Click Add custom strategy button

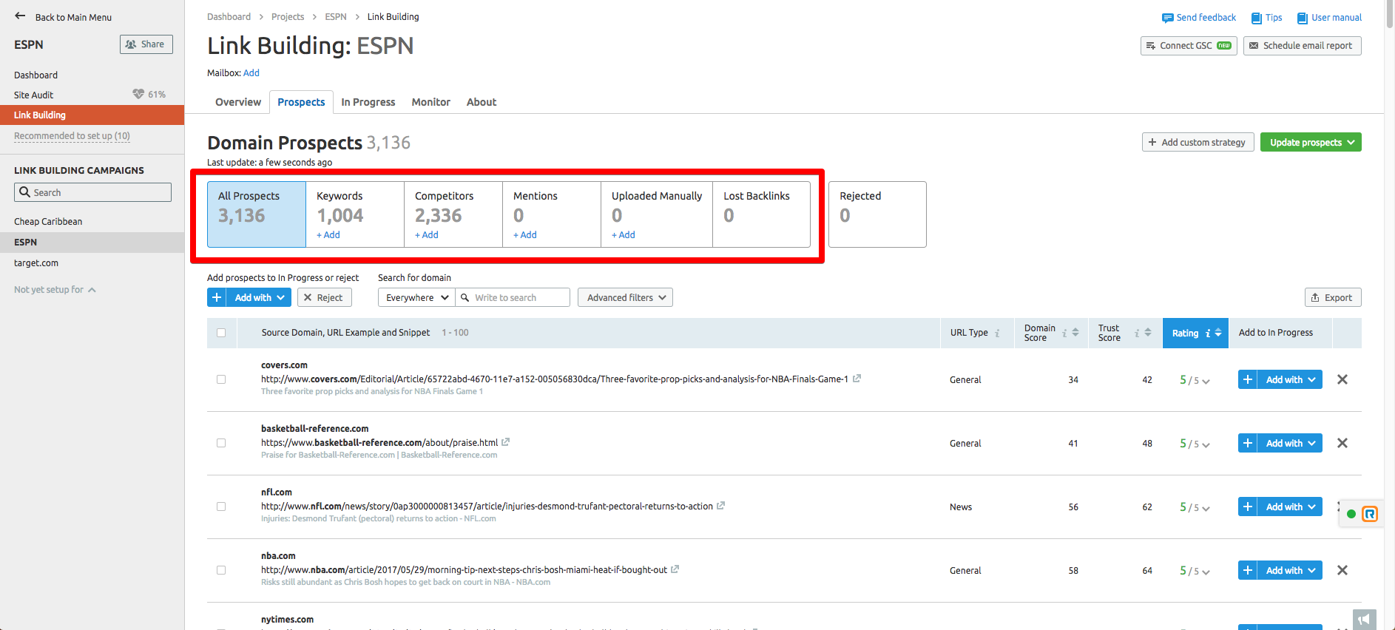(1198, 142)
